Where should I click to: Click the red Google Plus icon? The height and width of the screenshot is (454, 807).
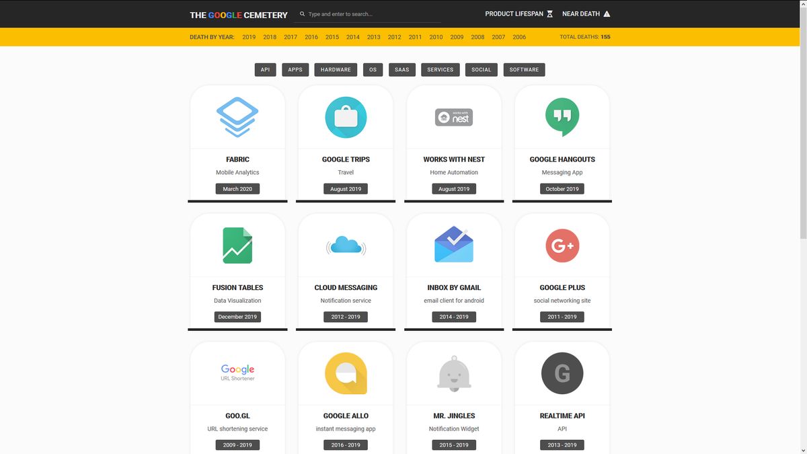coord(562,244)
